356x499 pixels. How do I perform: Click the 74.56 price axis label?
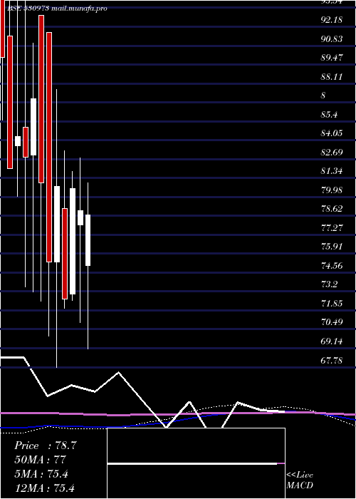point(332,266)
